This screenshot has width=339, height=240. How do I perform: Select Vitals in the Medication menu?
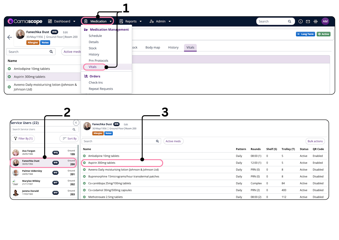(93, 67)
